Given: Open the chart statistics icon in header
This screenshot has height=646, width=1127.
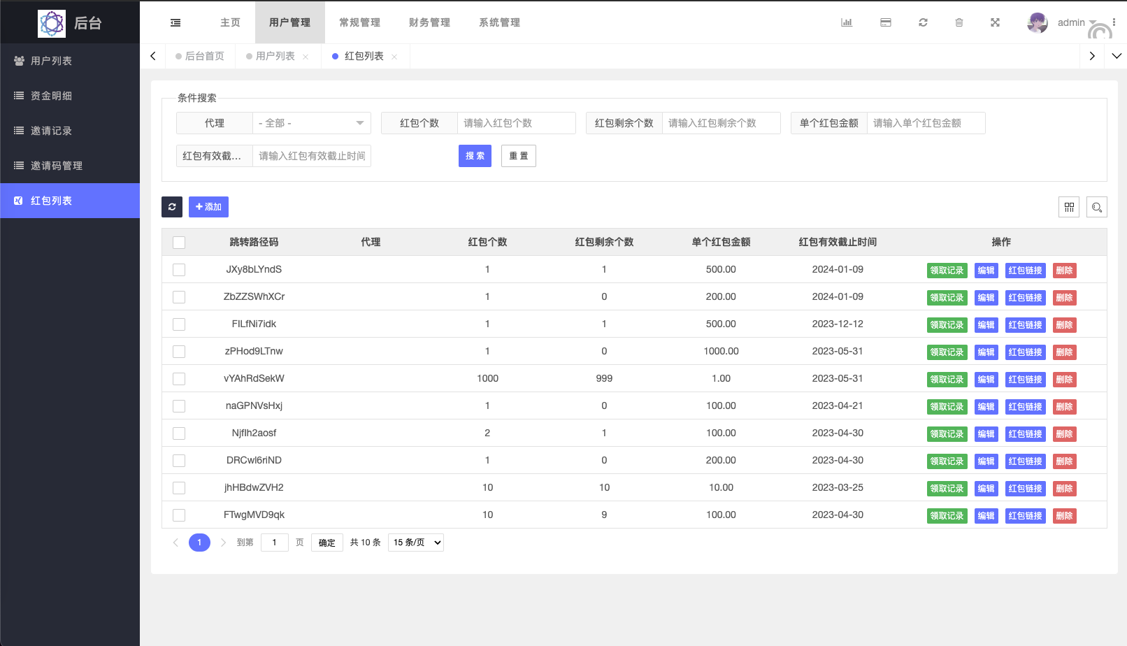Looking at the screenshot, I should pos(847,22).
